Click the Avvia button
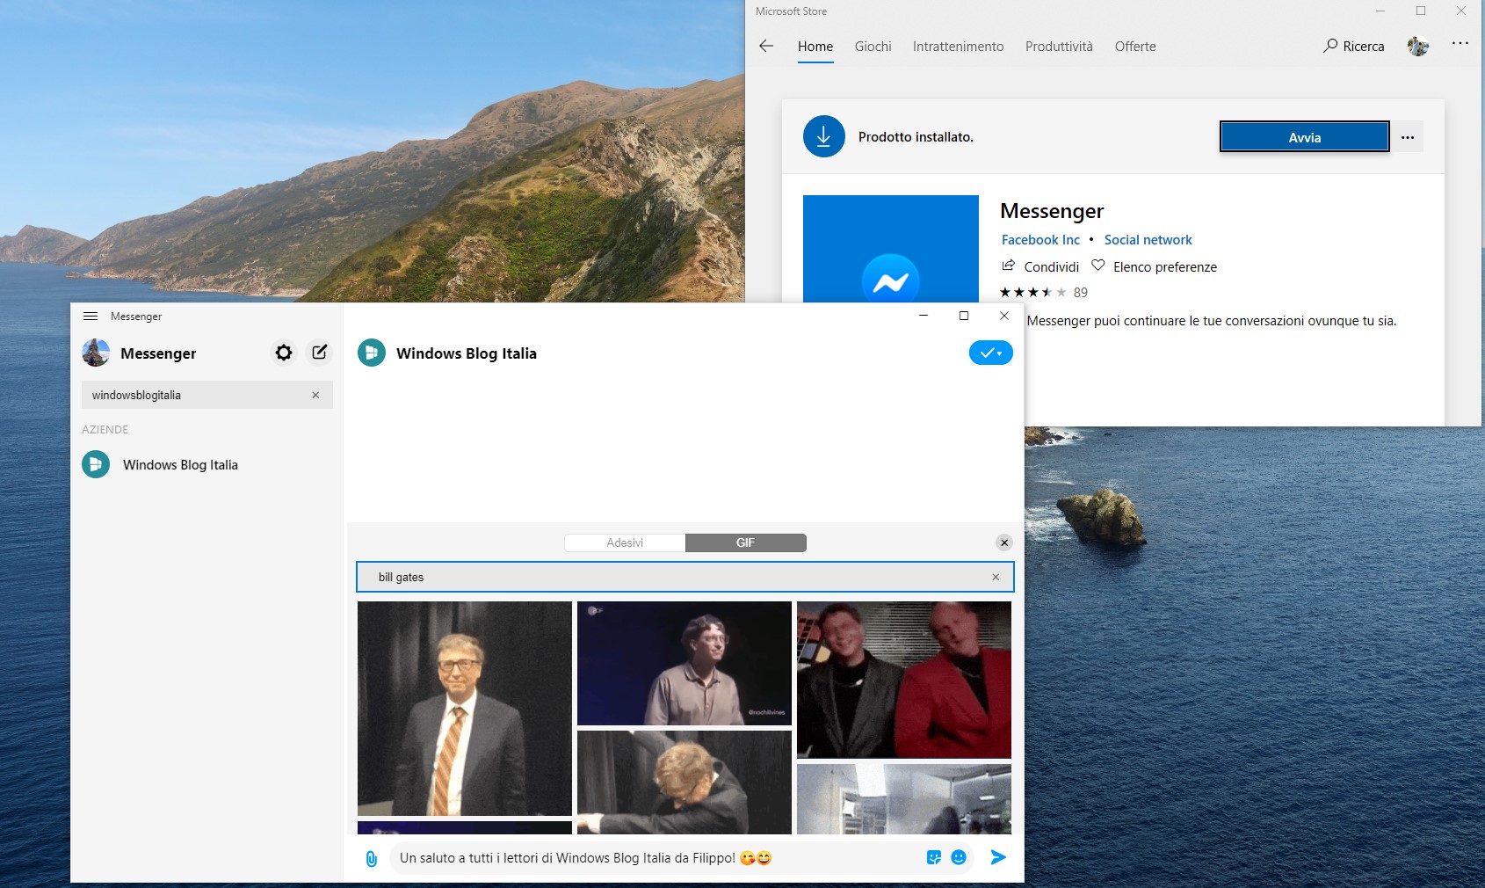The height and width of the screenshot is (888, 1485). (x=1305, y=137)
